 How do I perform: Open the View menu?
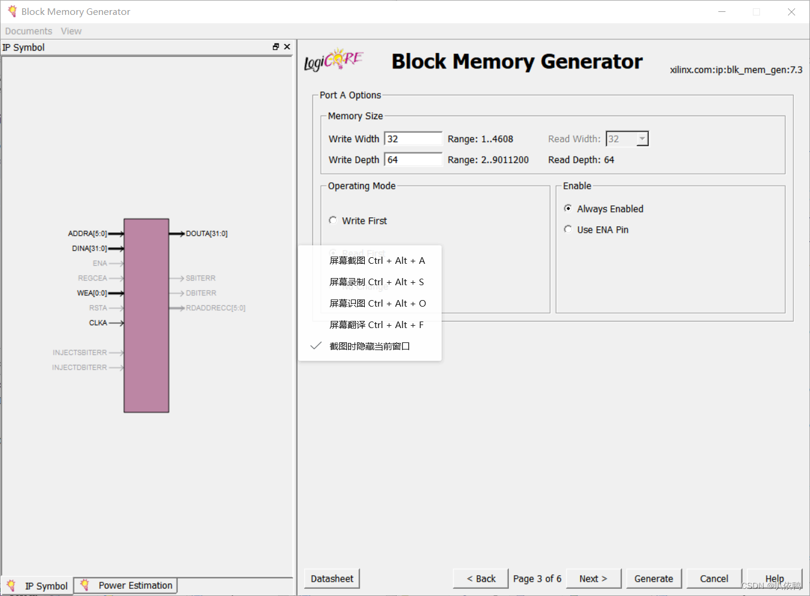71,31
